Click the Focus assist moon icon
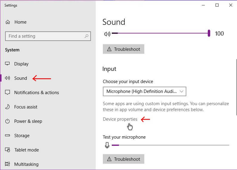The width and height of the screenshot is (237, 170). [7, 107]
